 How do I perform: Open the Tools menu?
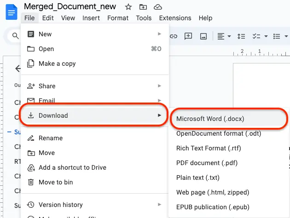(144, 18)
